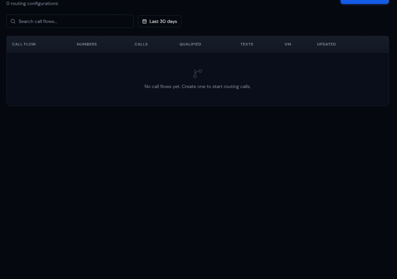Image resolution: width=397 pixels, height=279 pixels.
Task: Open the Last 30 days date range dropdown
Action: [x=160, y=21]
